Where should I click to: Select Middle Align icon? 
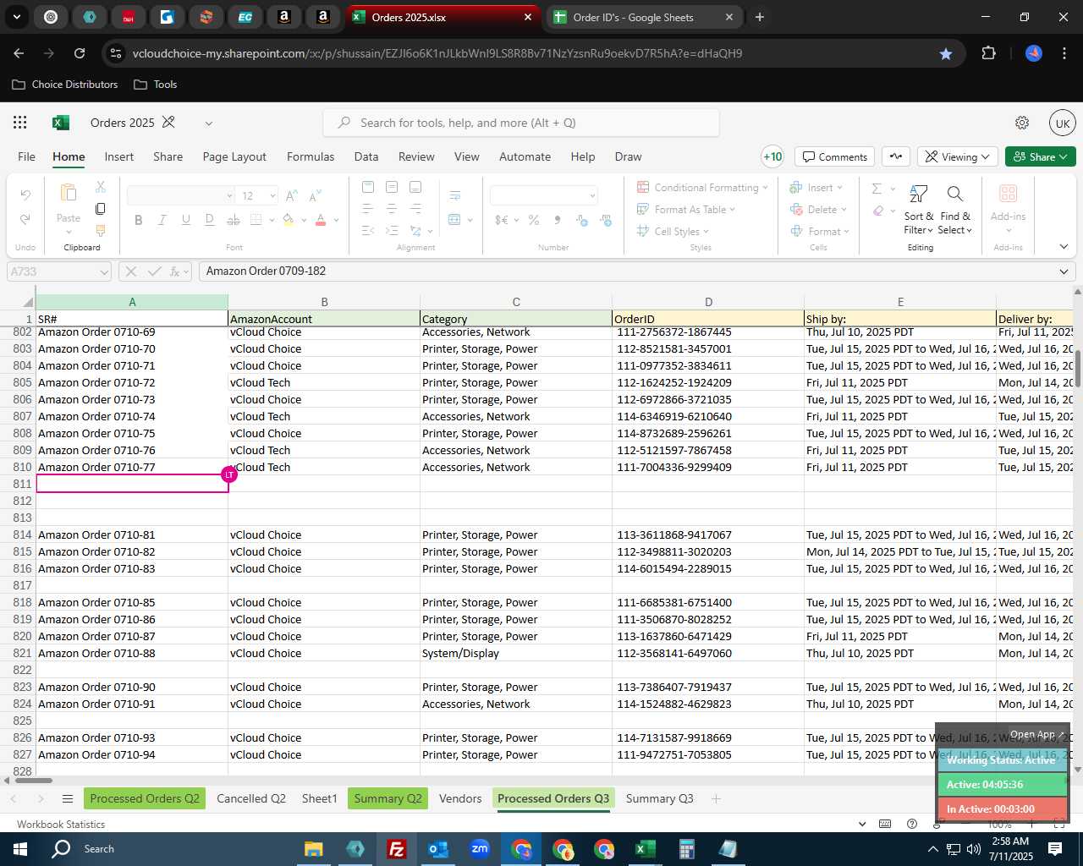tap(392, 186)
